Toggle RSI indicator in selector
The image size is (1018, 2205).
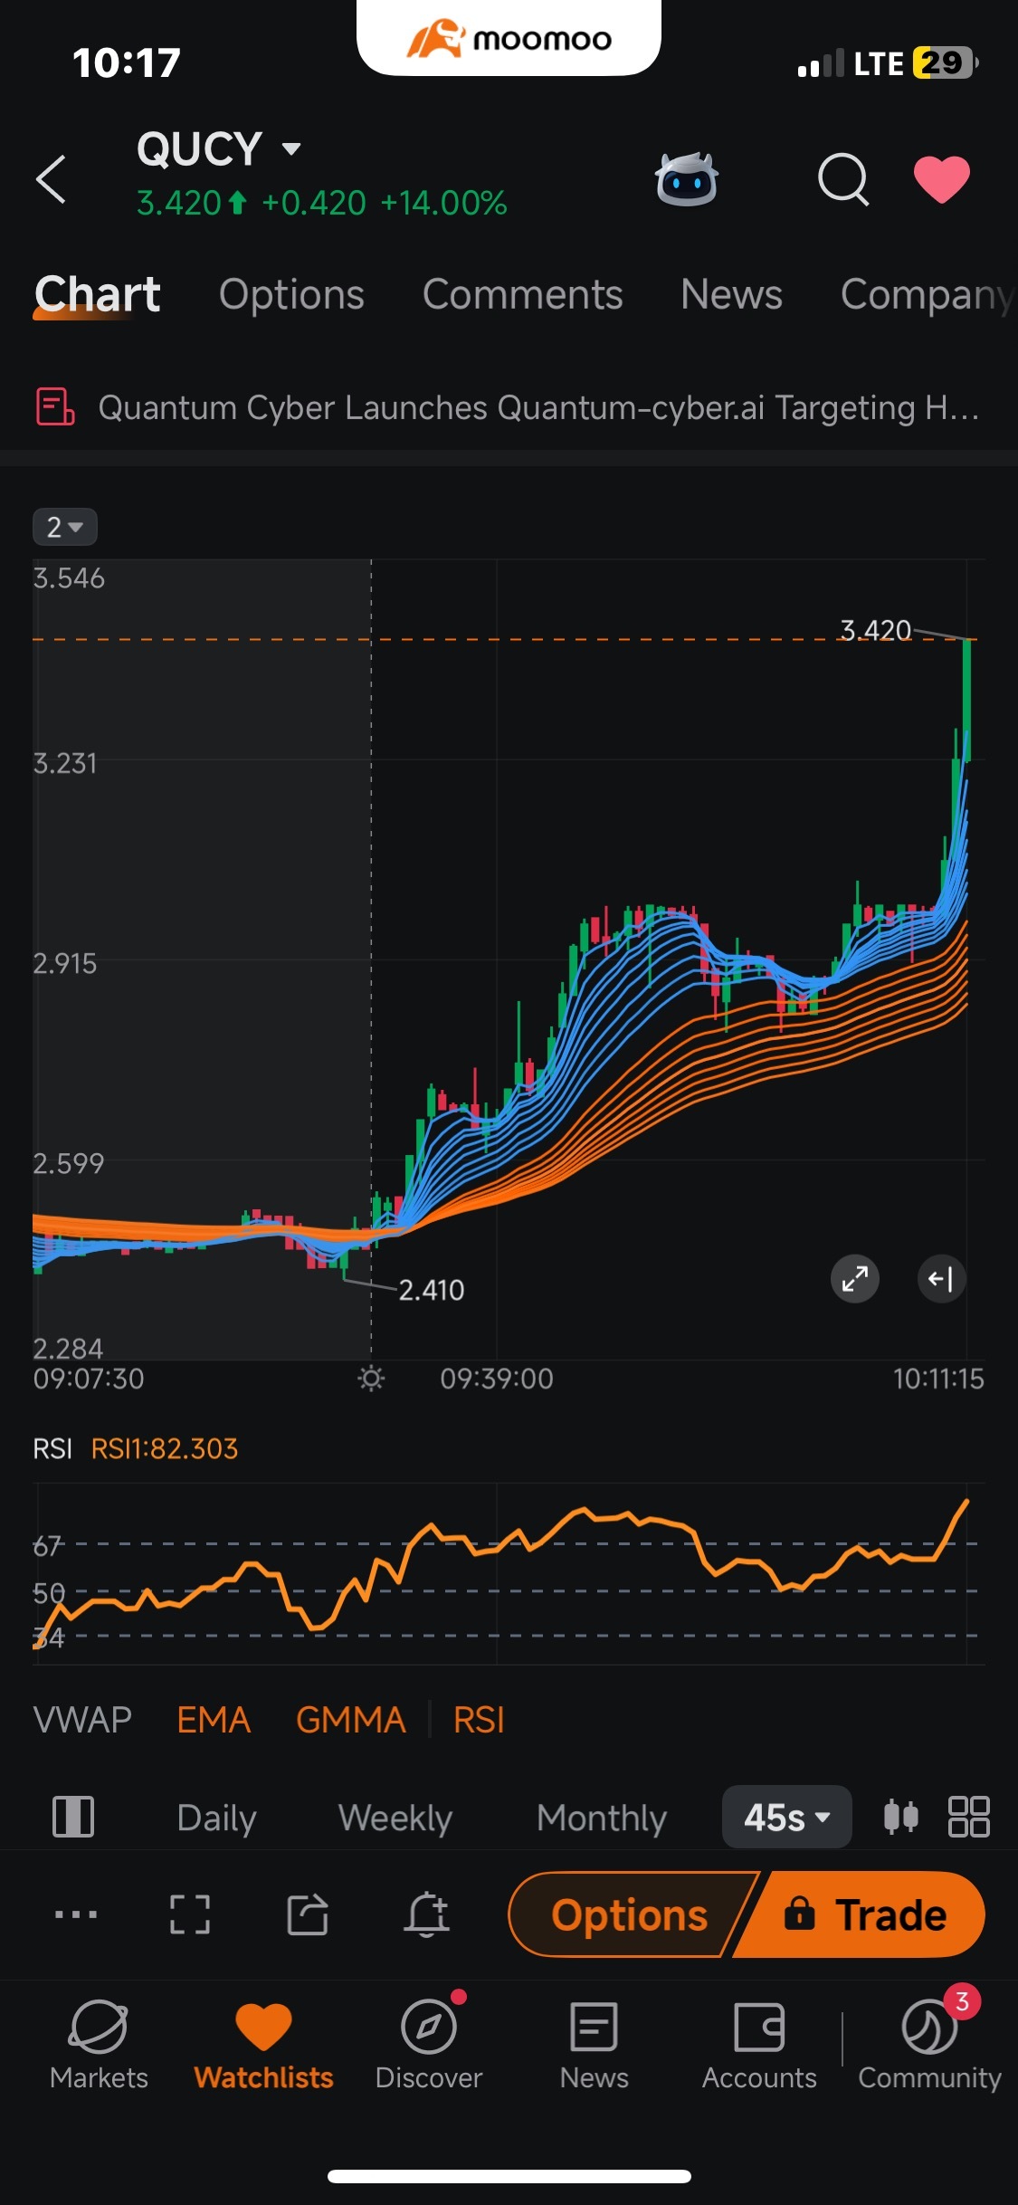click(x=479, y=1720)
